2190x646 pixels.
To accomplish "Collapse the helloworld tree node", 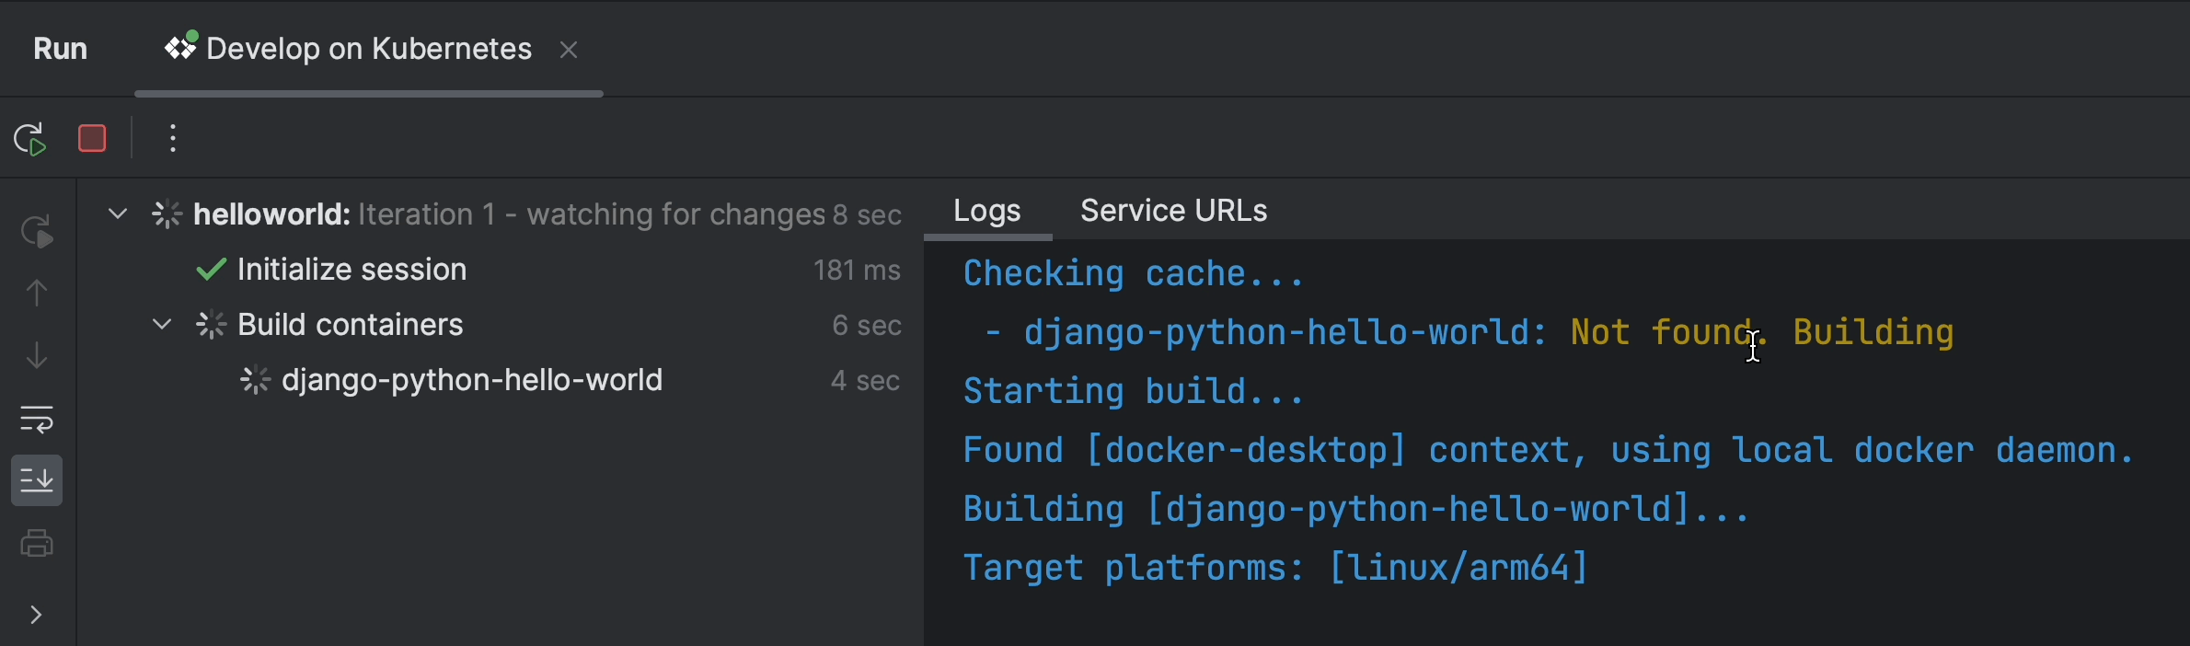I will tap(118, 214).
